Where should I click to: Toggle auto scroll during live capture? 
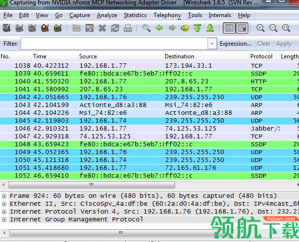242,28
